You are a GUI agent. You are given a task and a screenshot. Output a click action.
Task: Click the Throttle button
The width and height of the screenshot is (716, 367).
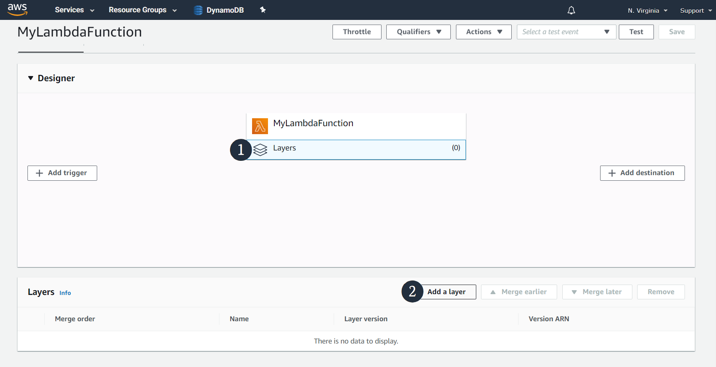coord(357,32)
